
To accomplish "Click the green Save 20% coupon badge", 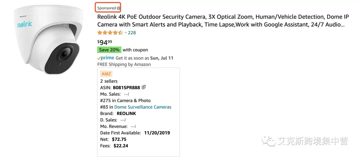I will (x=109, y=50).
